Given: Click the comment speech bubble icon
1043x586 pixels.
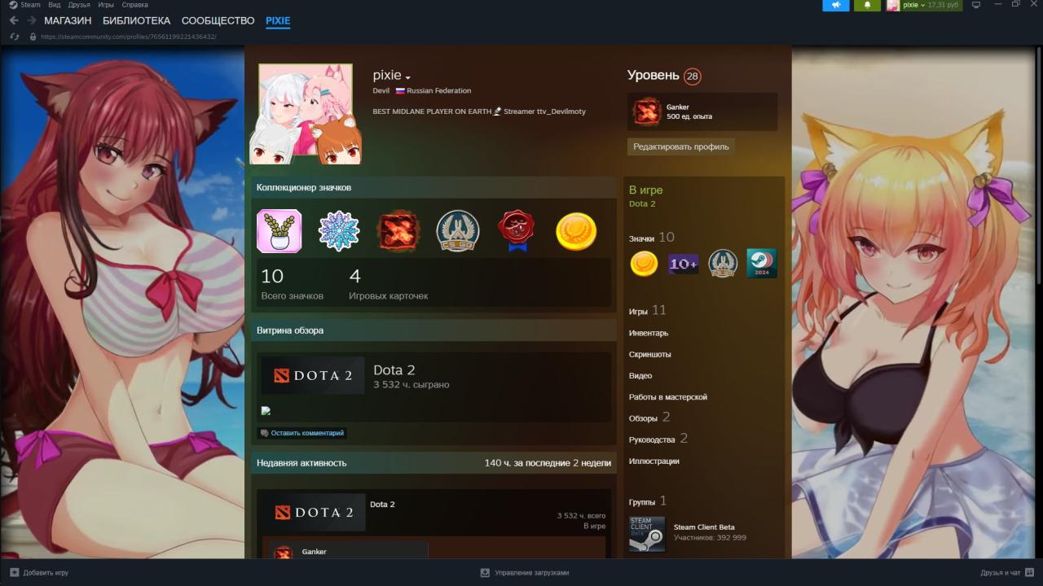Looking at the screenshot, I should point(264,433).
